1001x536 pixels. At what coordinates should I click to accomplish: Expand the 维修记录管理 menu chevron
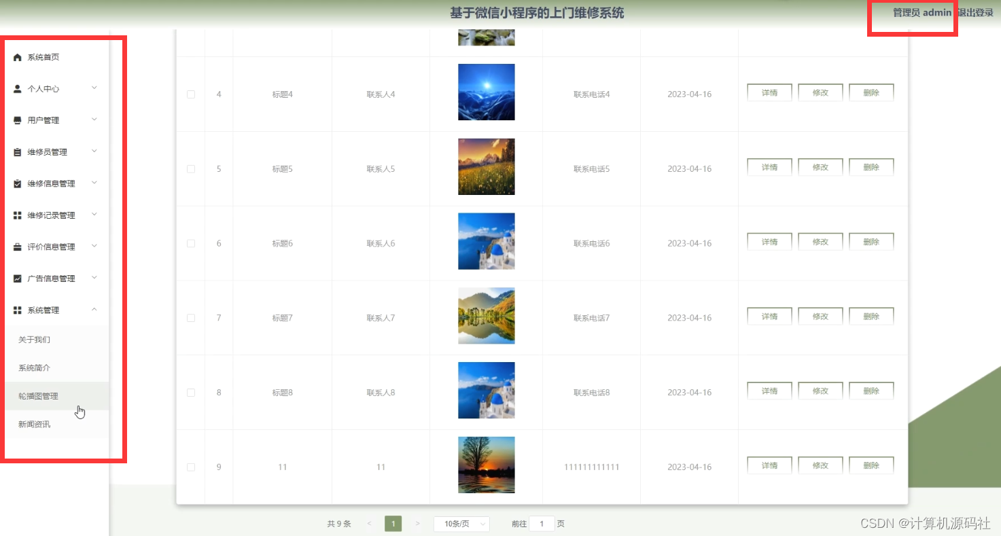click(94, 214)
